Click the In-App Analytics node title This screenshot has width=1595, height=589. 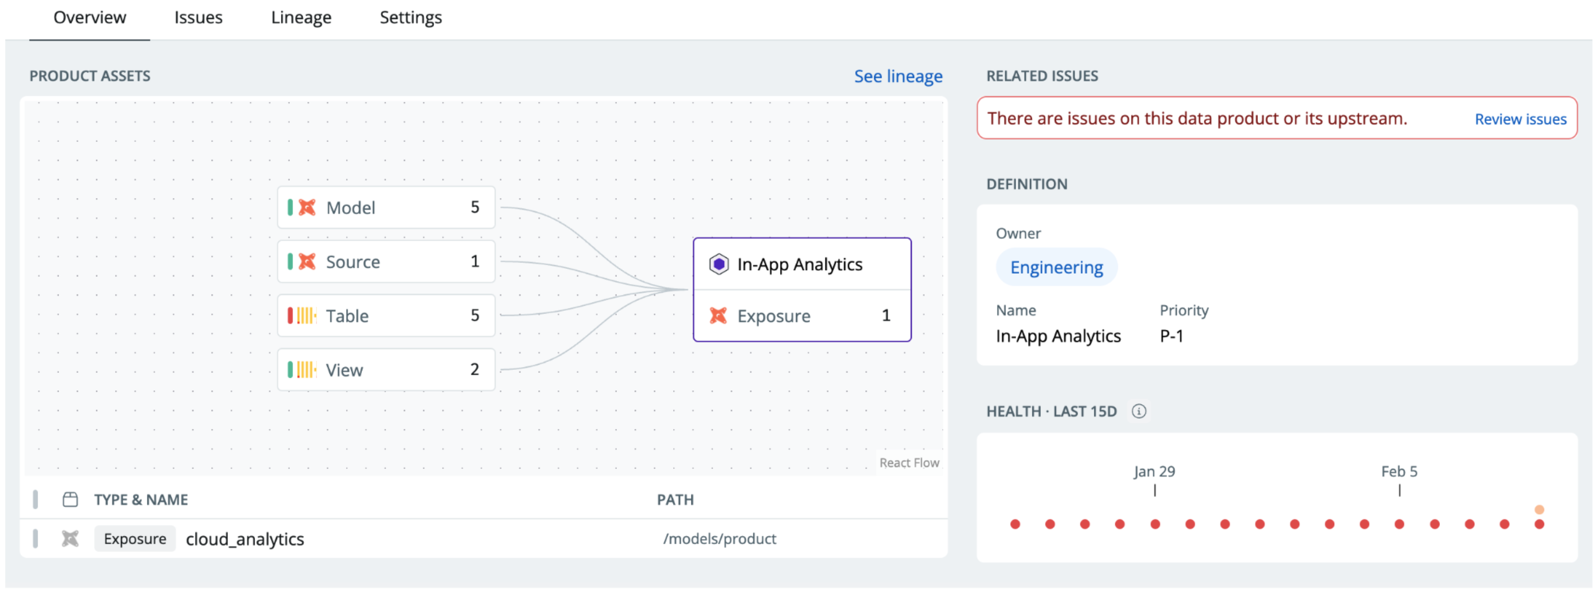[799, 264]
